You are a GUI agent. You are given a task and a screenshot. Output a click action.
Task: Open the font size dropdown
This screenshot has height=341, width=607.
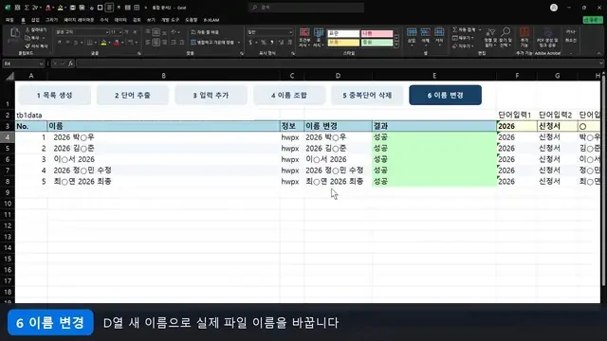[x=120, y=32]
